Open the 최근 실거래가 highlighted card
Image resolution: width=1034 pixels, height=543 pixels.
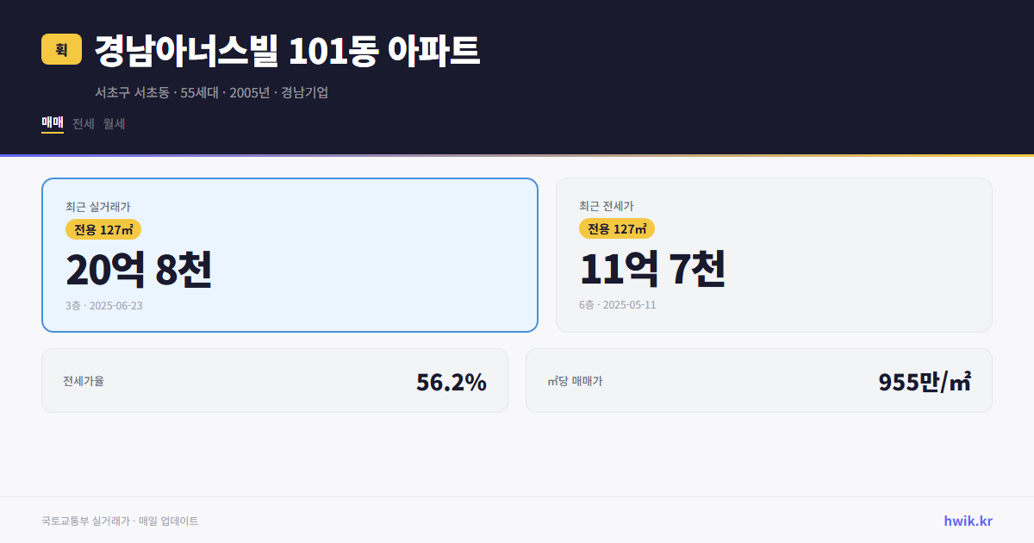tap(290, 254)
